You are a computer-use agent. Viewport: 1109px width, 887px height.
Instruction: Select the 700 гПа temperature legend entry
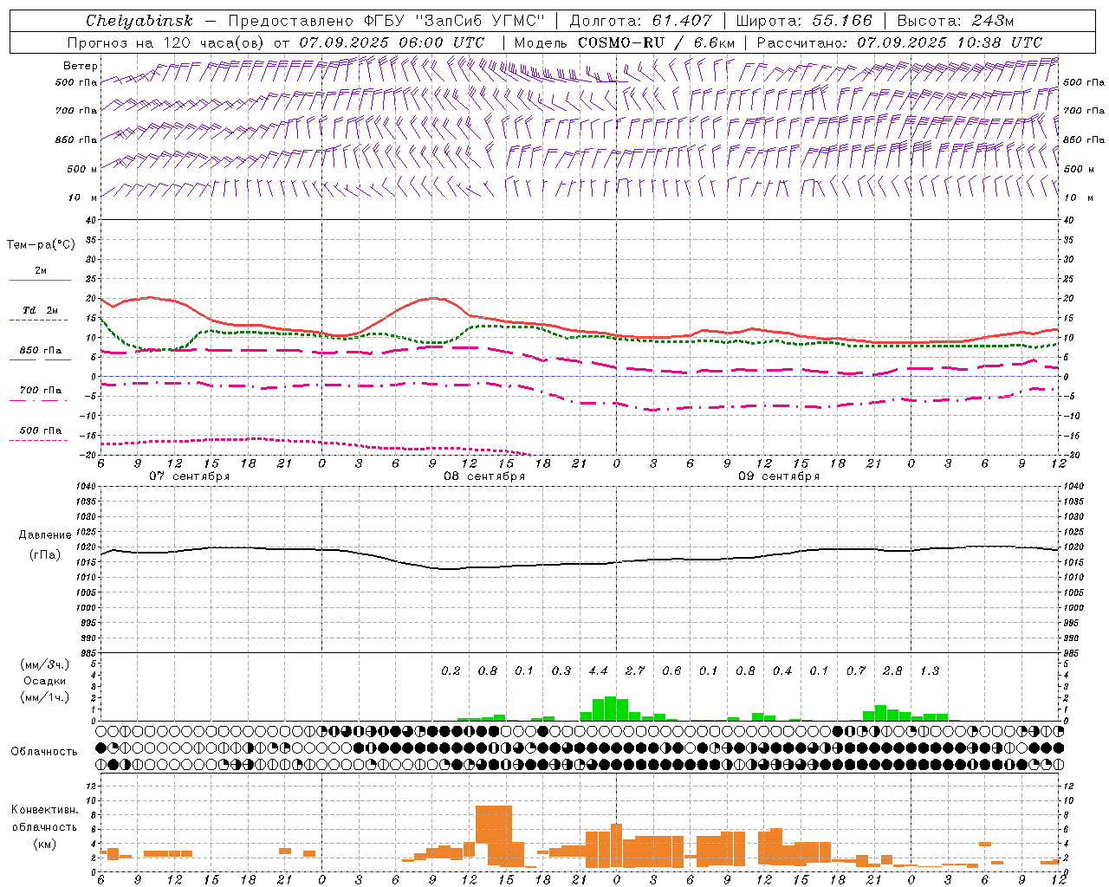40,391
